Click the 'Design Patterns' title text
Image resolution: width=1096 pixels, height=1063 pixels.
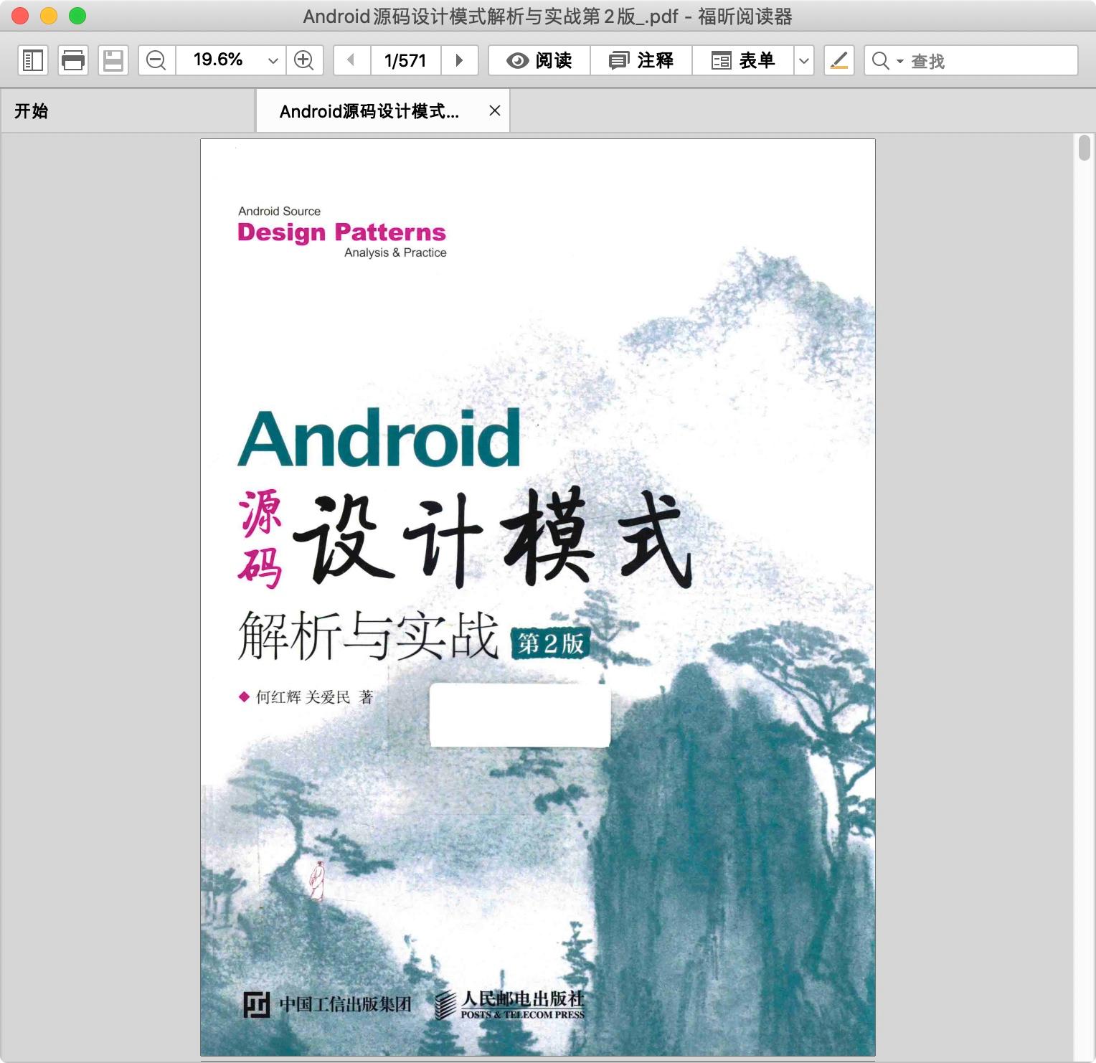pos(341,232)
